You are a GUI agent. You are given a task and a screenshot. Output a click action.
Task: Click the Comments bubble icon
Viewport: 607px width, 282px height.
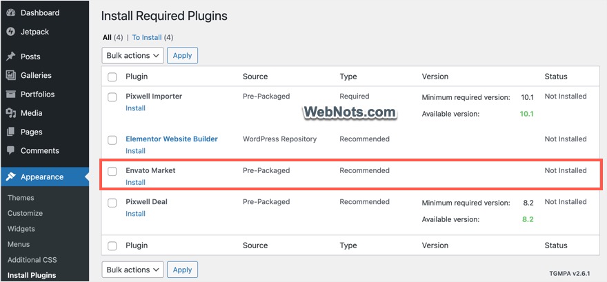11,150
